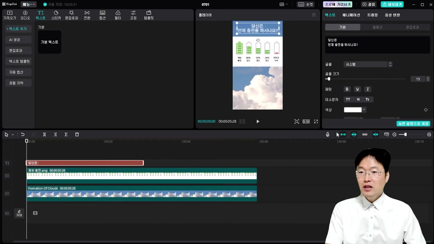This screenshot has height=244, width=434.
Task: Click the screenshot focus icon in player
Action: [297, 122]
